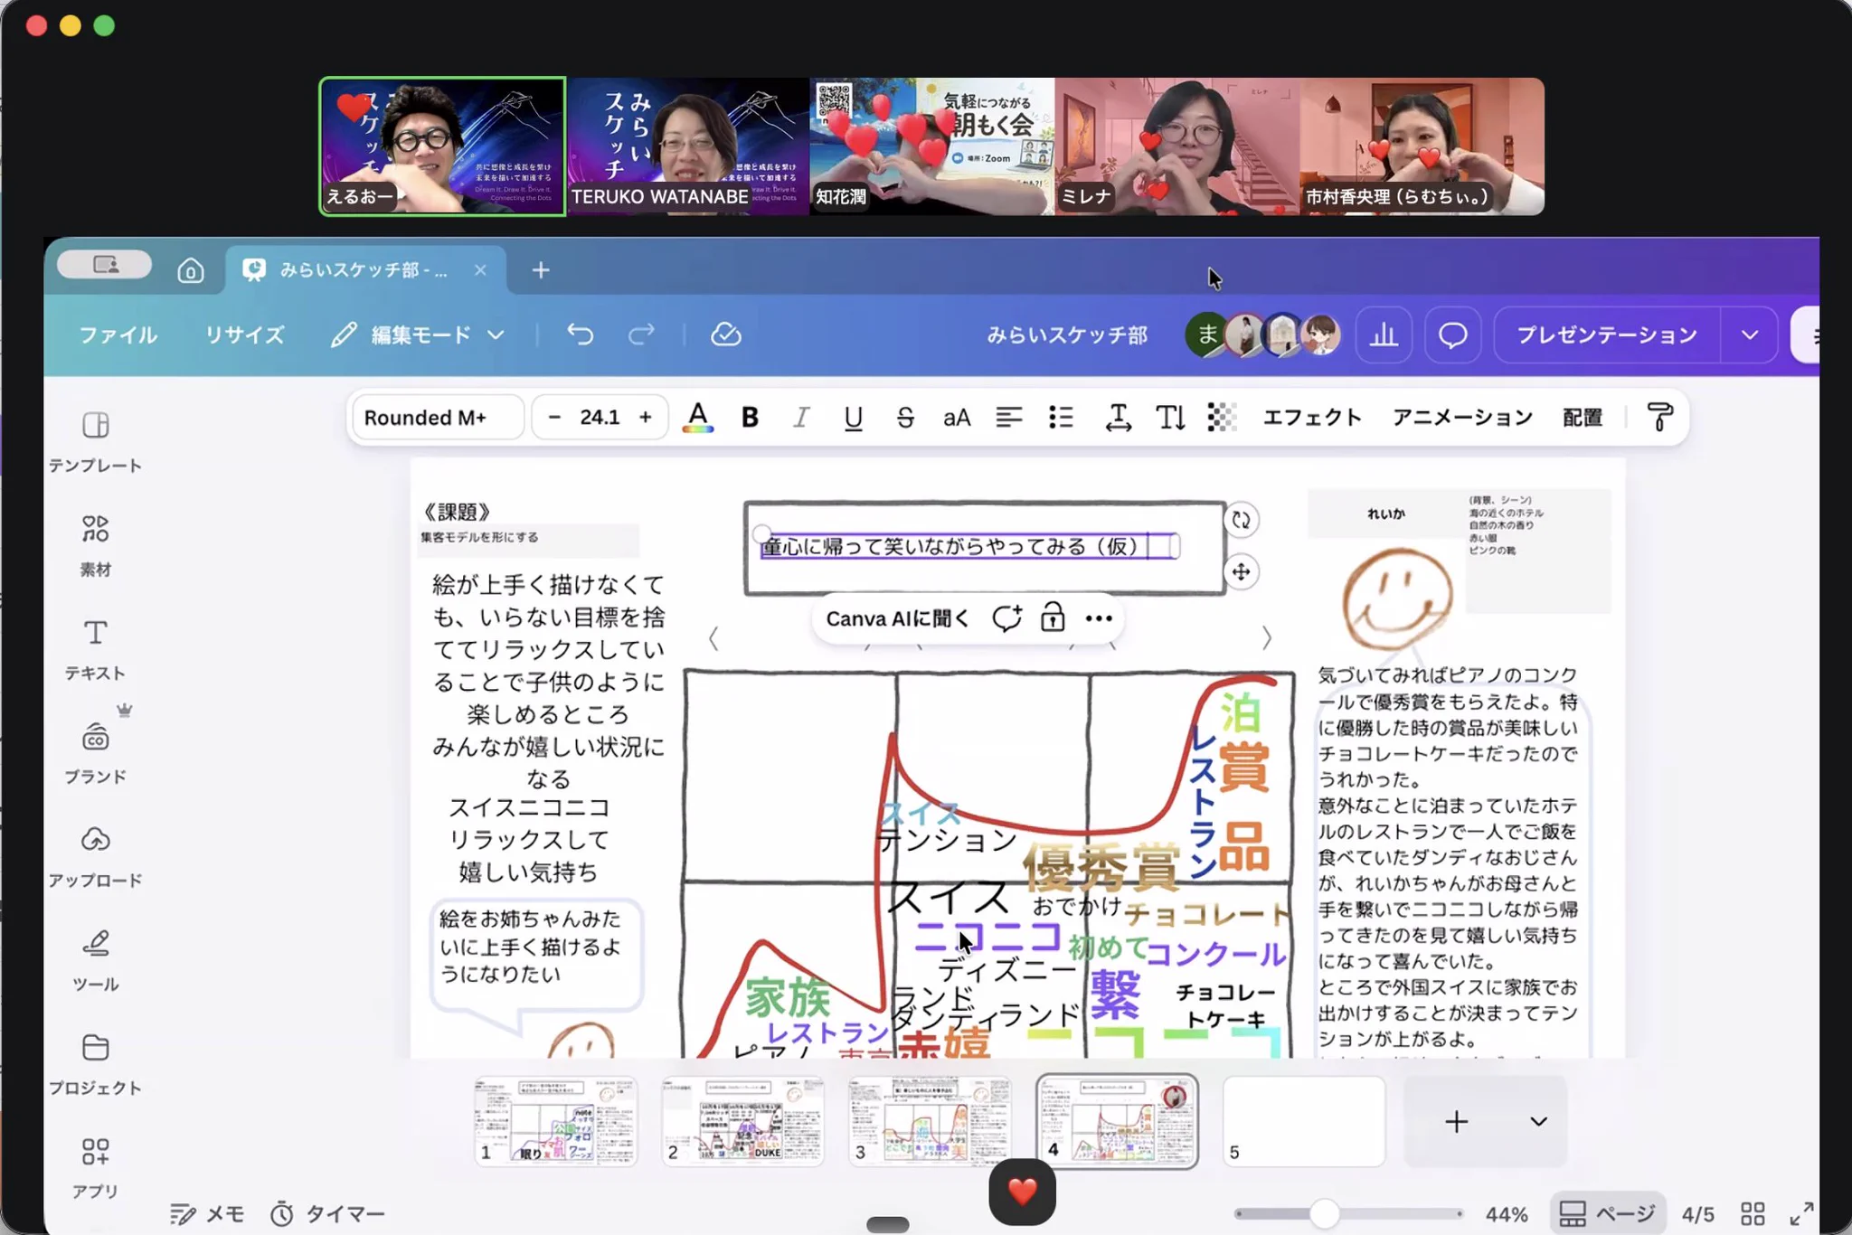Viewport: 1852px width, 1235px height.
Task: Open the 素材 elements panel
Action: tap(95, 545)
